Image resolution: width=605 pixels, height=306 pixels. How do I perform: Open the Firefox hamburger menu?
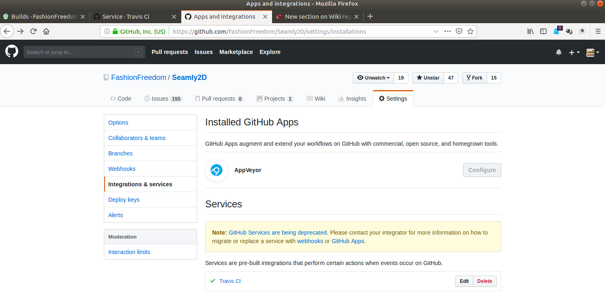[x=598, y=31]
